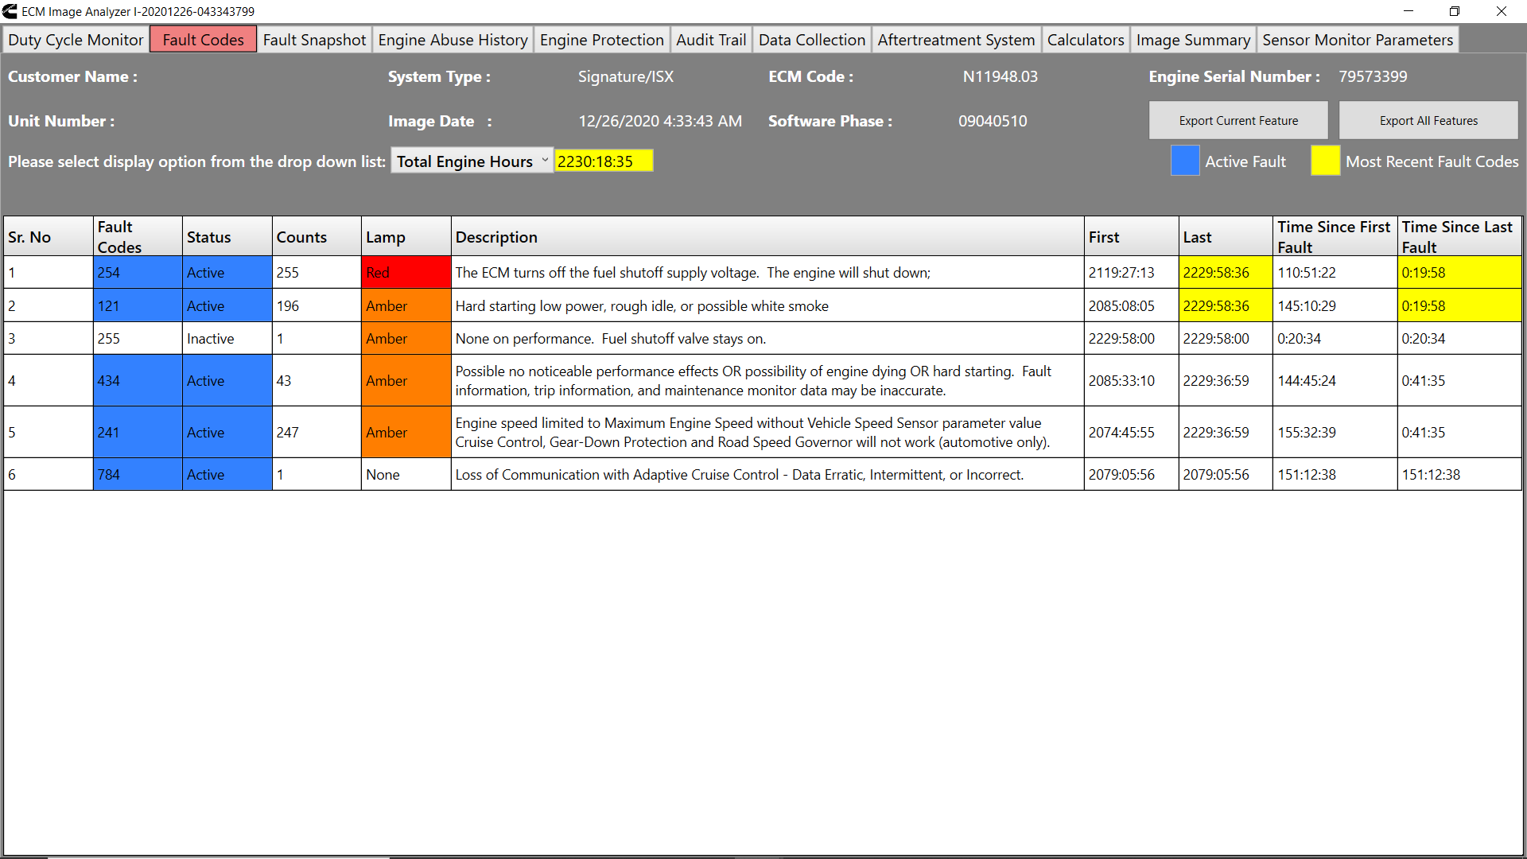Click the red lamp cell for fault 254
This screenshot has height=859, width=1527.
[x=406, y=272]
